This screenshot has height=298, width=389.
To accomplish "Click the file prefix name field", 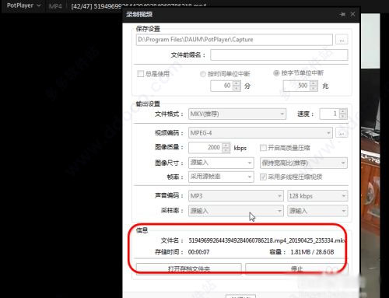I will pos(279,55).
